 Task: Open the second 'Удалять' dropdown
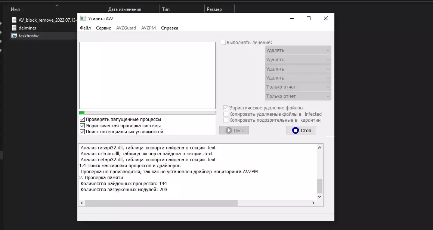tap(298, 60)
